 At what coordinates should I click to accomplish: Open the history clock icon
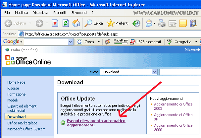coord(136,23)
